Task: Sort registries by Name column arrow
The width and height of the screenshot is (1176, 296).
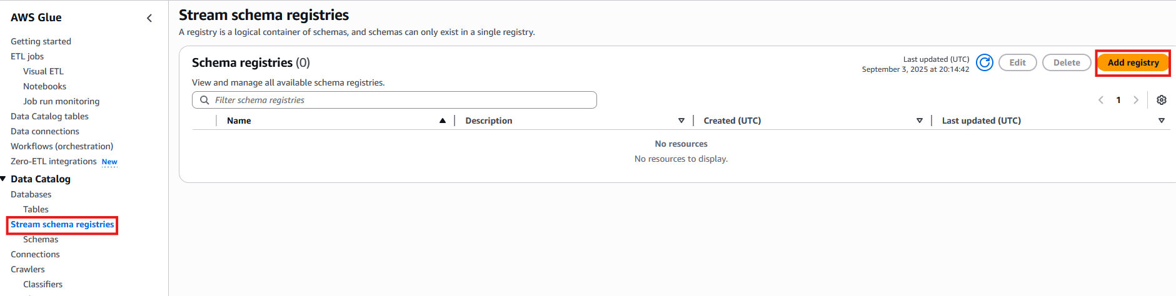Action: pos(443,121)
